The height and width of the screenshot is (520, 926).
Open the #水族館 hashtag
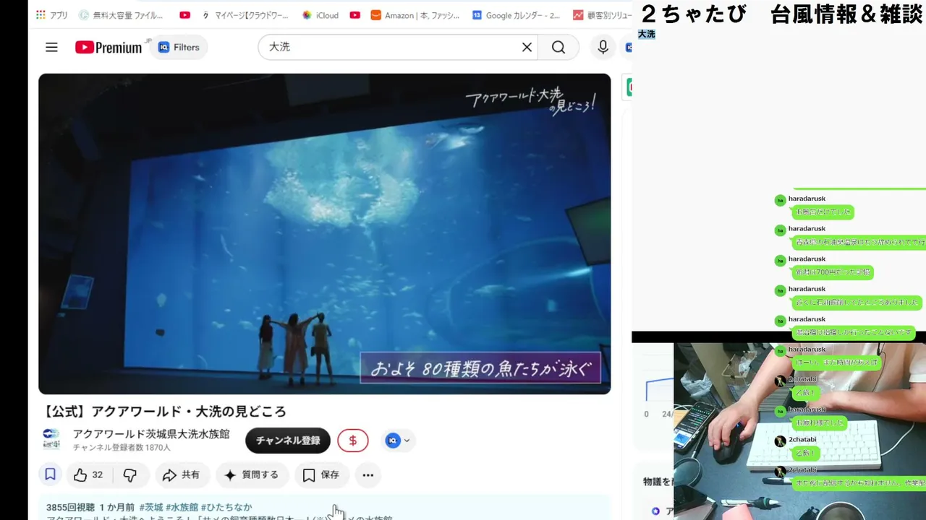pyautogui.click(x=182, y=507)
